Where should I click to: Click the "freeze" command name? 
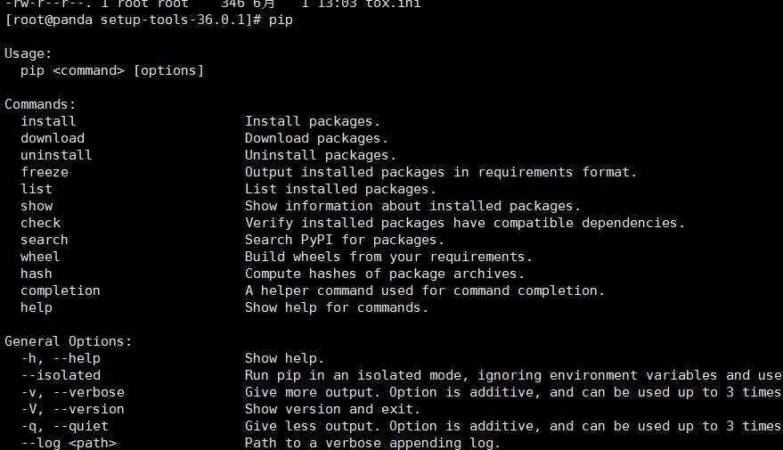[x=45, y=172]
